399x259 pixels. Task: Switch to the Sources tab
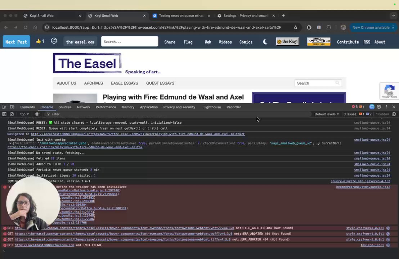(65, 107)
